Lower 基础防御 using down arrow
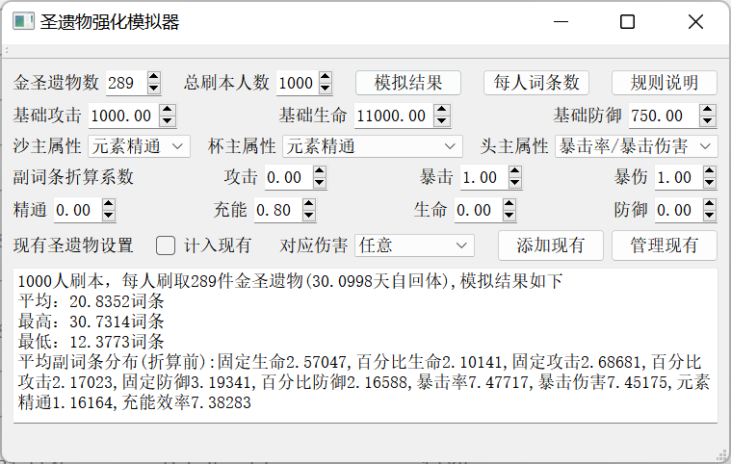 [708, 121]
